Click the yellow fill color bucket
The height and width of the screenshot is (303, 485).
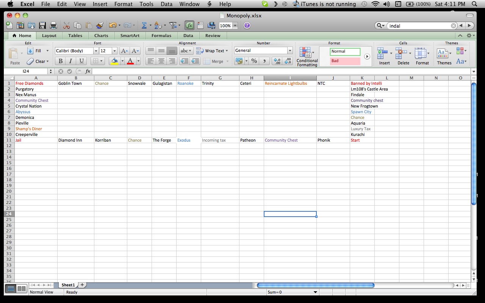pos(114,61)
